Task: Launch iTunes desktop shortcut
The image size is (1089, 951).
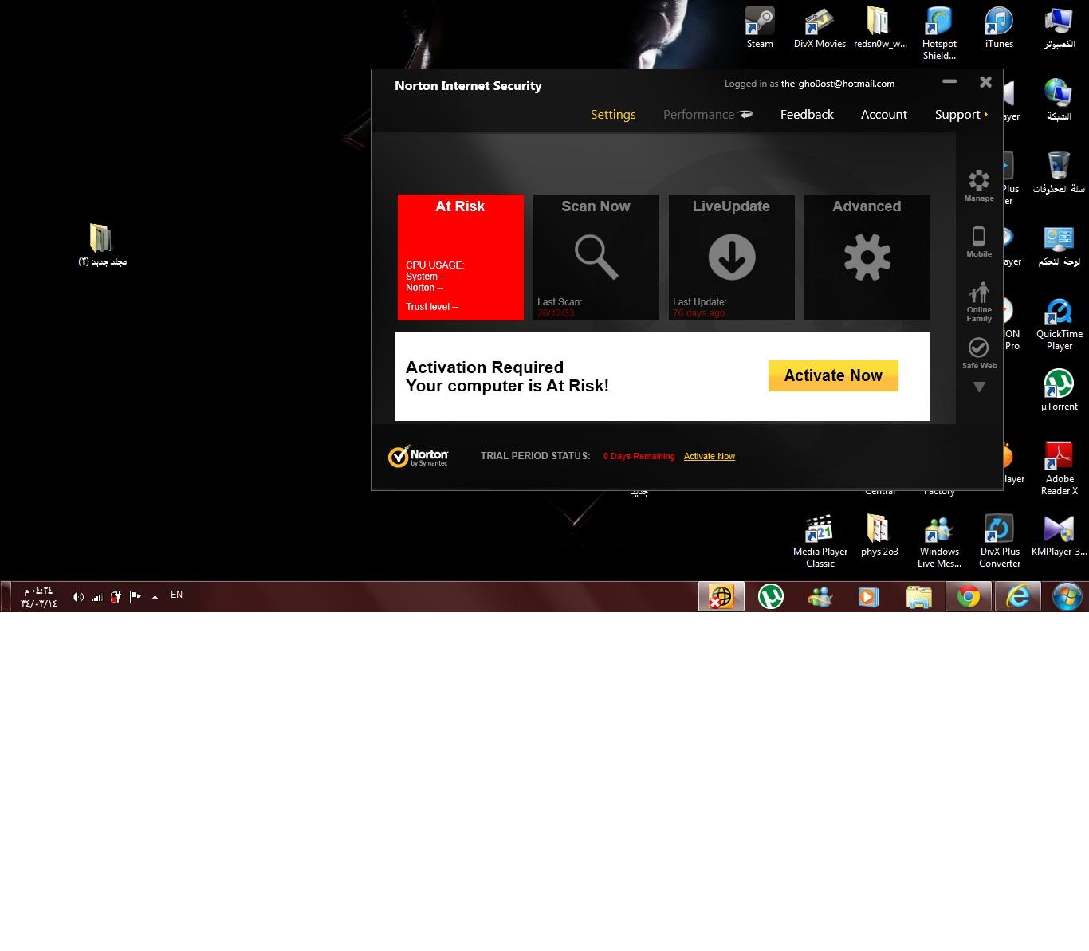Action: click(999, 28)
